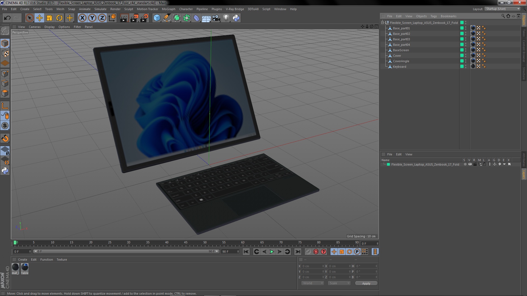Click Record Active Objects button

(x=308, y=252)
